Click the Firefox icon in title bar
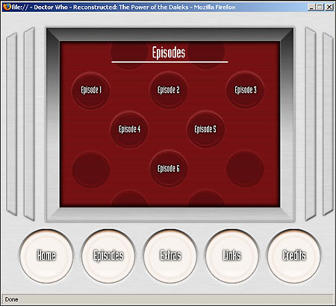 [x=7, y=7]
